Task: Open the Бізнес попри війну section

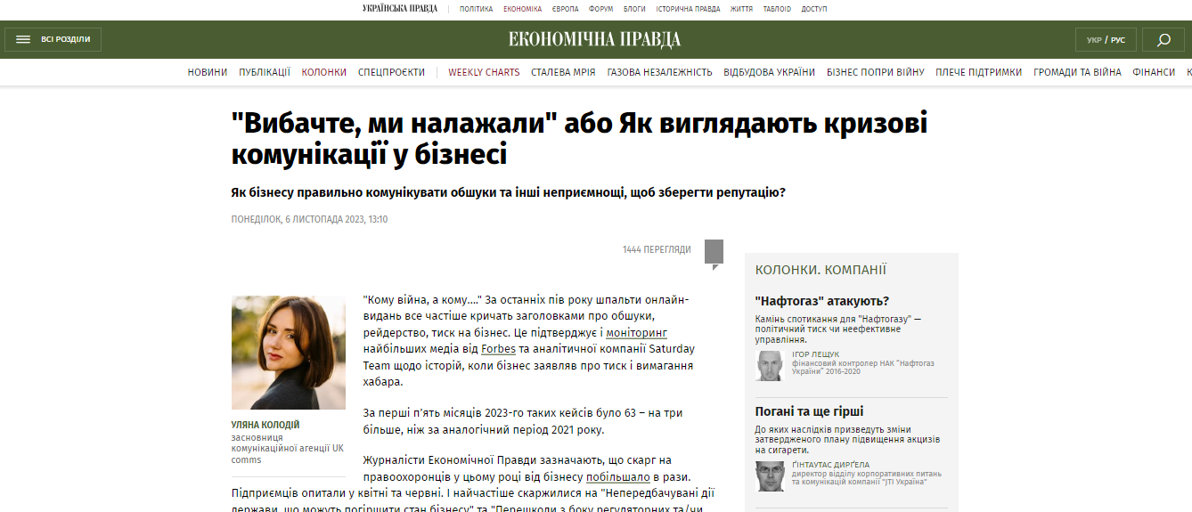Action: coord(875,72)
